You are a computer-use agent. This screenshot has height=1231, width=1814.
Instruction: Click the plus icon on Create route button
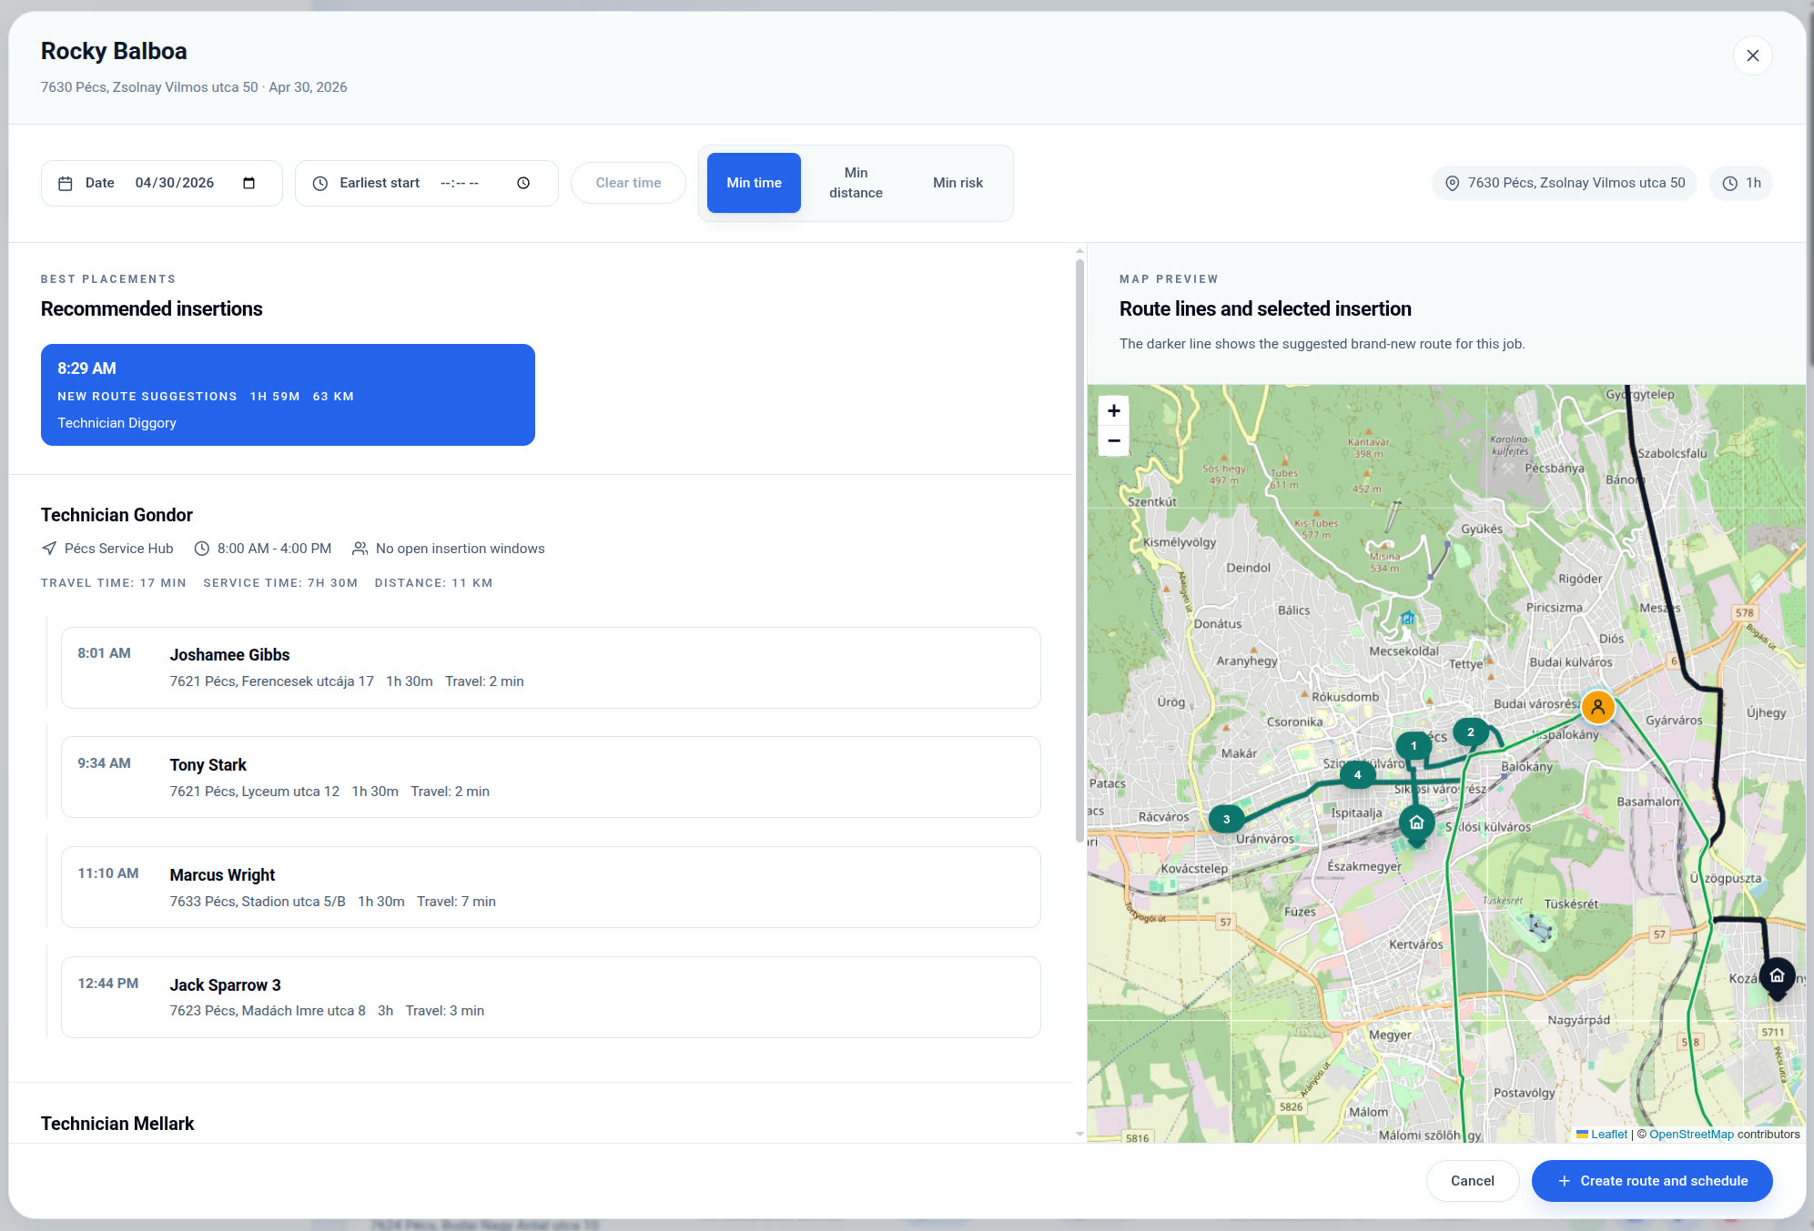click(x=1564, y=1181)
